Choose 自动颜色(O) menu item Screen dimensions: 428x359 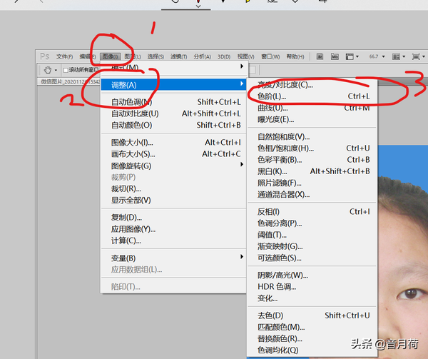pyautogui.click(x=174, y=125)
